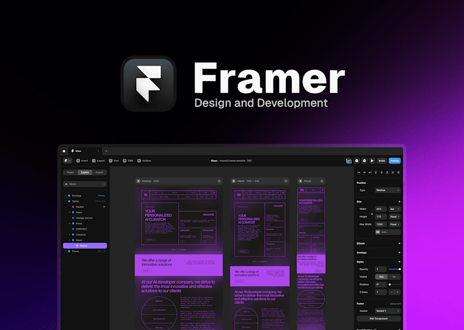Set Visible to No

[x=394, y=277]
